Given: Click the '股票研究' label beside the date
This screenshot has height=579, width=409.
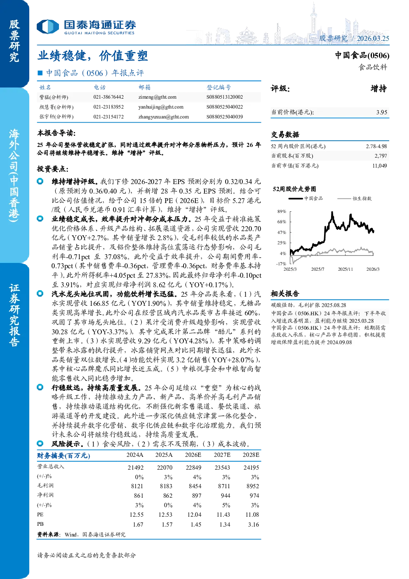Looking at the screenshot, I should click(x=333, y=38).
